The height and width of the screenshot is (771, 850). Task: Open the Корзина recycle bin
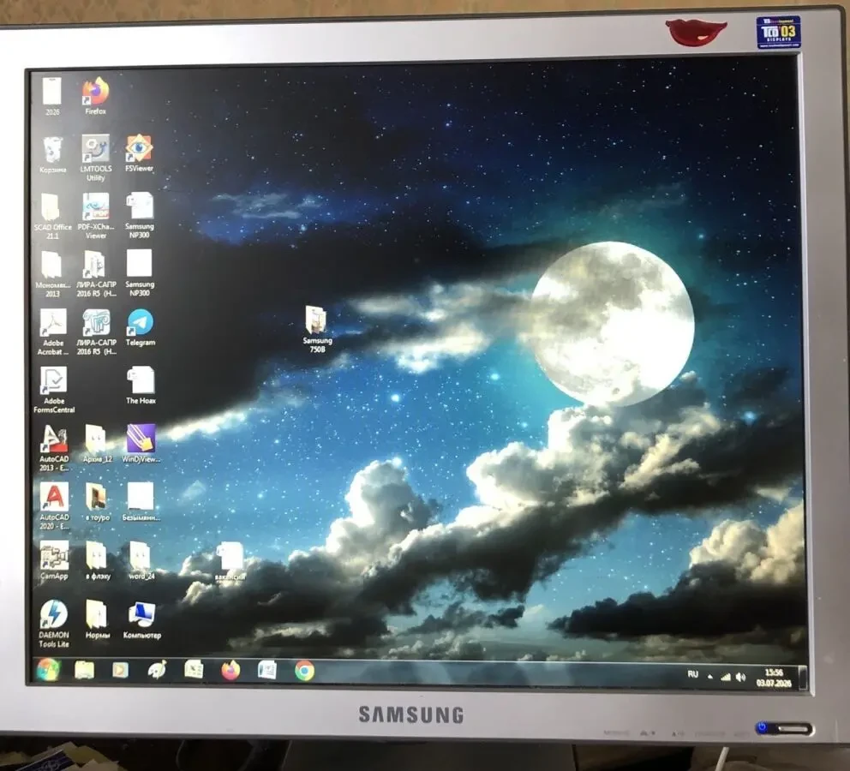pyautogui.click(x=52, y=155)
